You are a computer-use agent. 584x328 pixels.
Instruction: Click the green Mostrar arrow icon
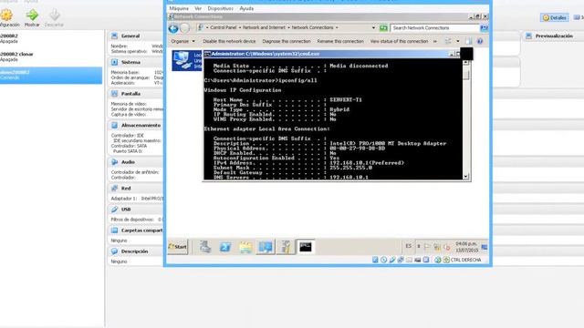(x=32, y=15)
